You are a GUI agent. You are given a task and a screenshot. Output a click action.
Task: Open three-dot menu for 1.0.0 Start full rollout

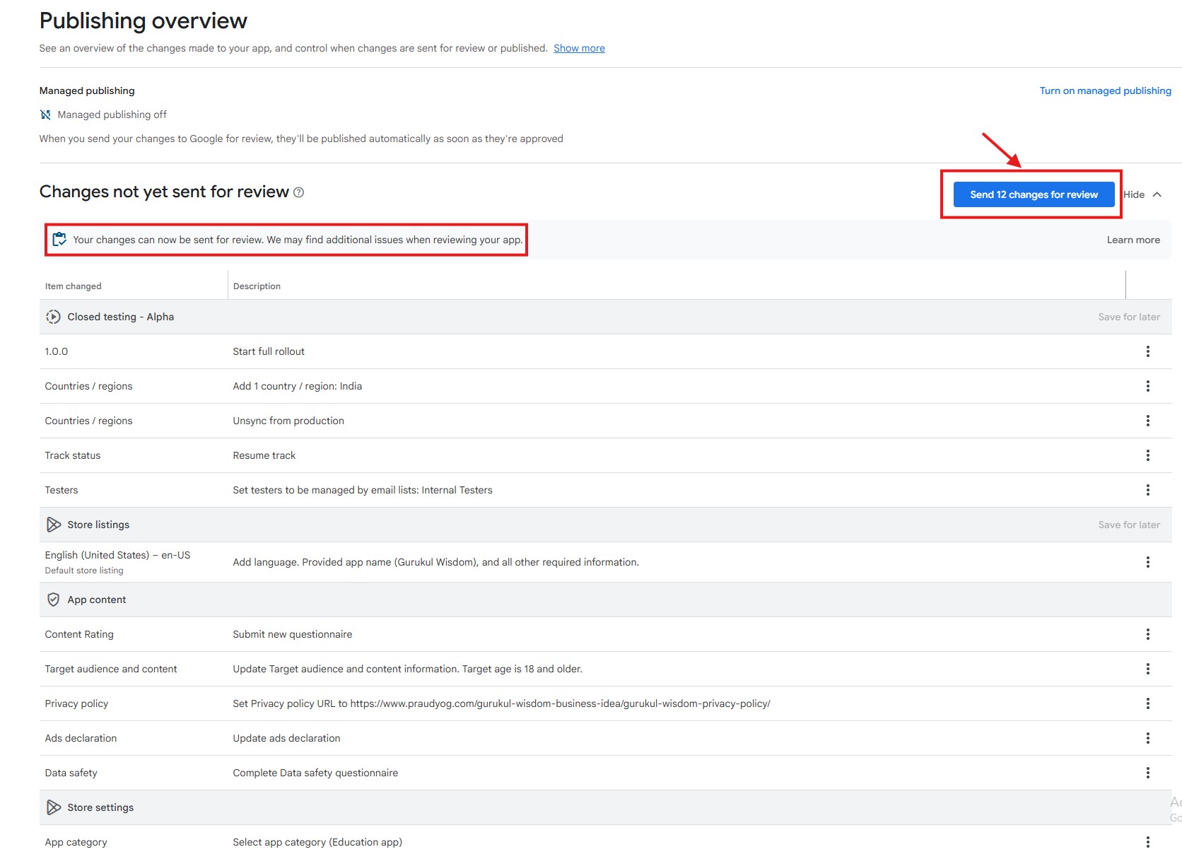click(1147, 351)
